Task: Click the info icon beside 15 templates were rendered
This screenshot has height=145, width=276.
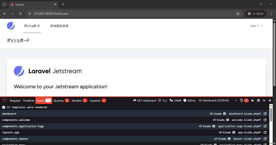Action: pos(4,107)
